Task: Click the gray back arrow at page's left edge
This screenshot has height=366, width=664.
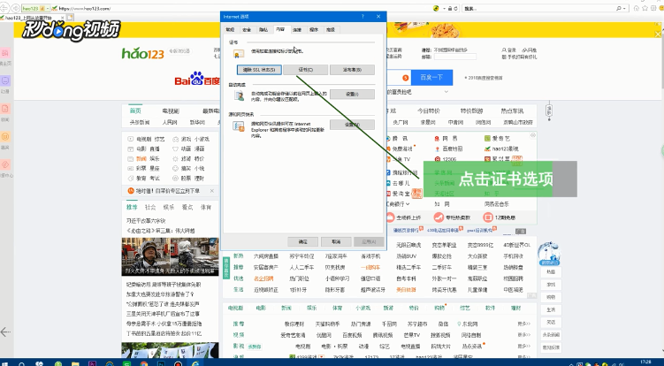Action: click(5, 332)
